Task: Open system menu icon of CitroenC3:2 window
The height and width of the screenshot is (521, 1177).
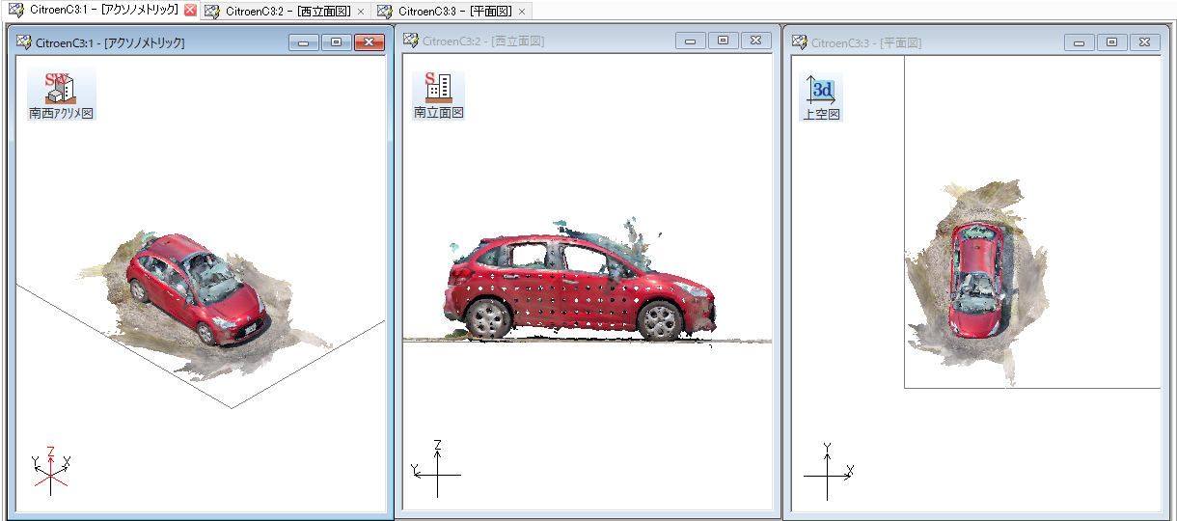Action: point(411,41)
